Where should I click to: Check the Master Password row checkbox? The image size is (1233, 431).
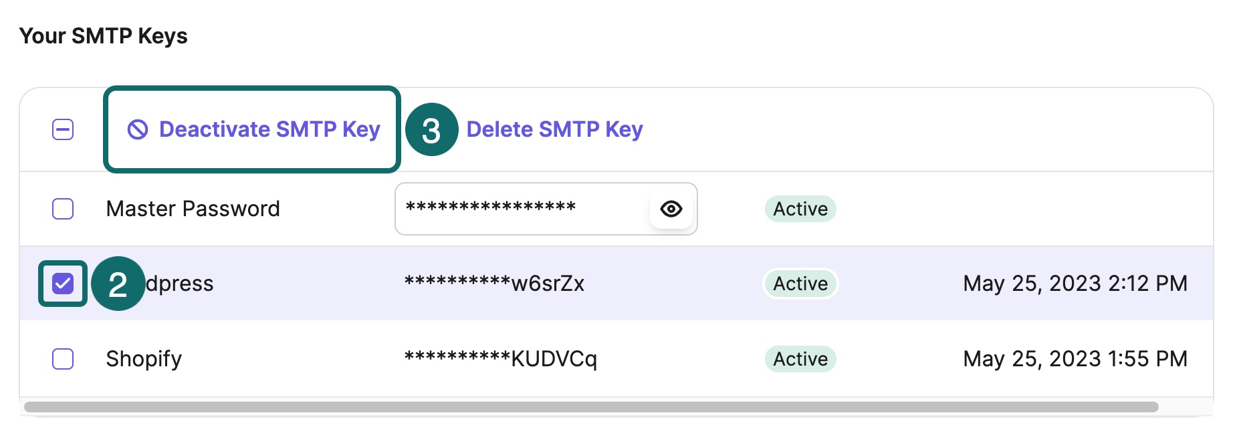point(63,209)
